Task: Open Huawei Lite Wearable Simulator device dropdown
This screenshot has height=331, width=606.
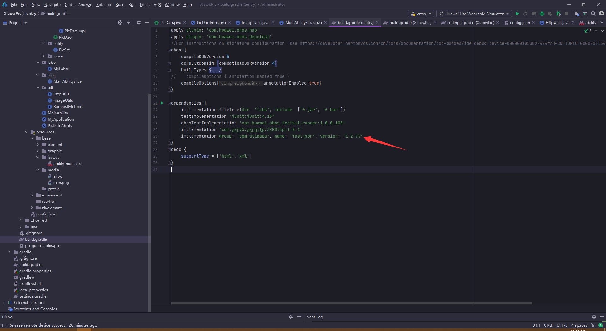Action: coord(474,14)
